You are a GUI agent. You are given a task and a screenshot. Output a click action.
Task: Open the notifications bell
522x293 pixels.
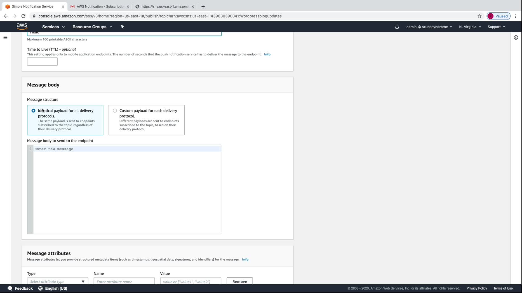click(x=397, y=27)
